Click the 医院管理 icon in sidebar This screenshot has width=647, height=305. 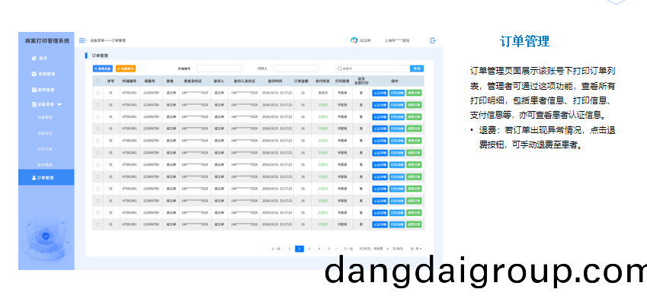[34, 88]
